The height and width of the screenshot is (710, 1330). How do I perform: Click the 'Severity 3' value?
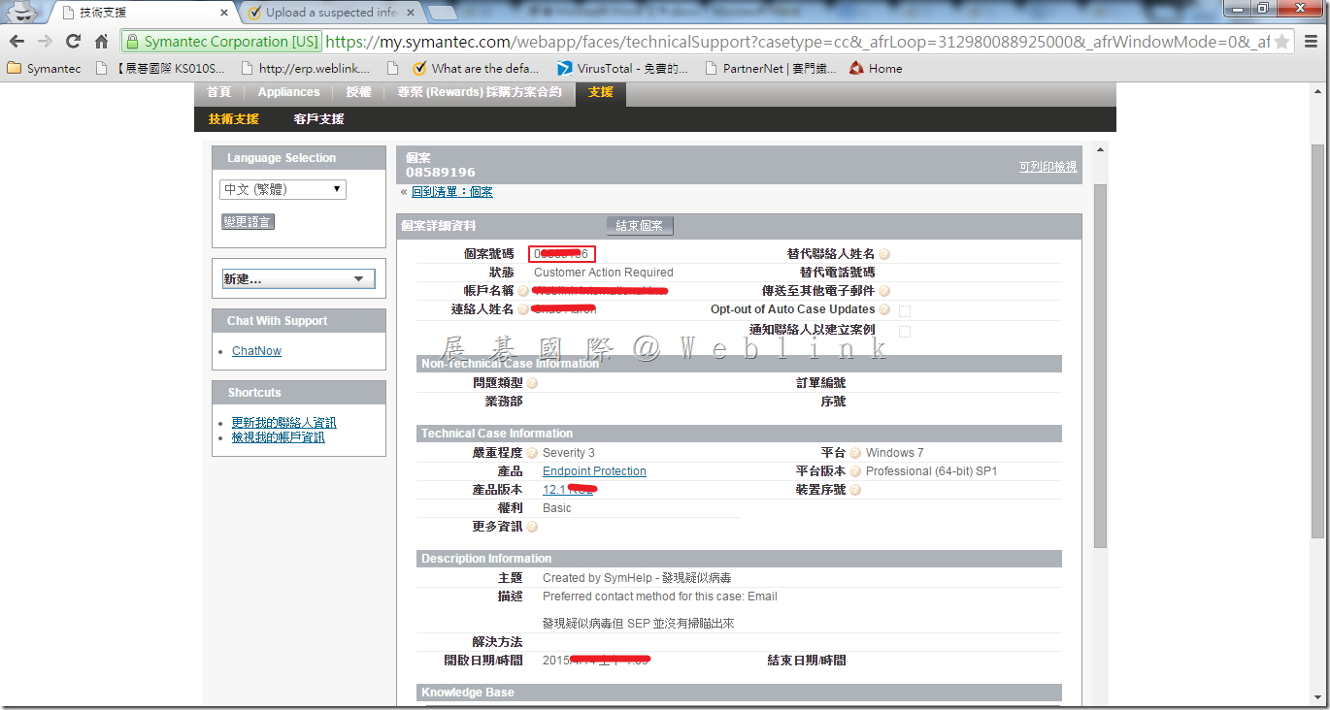[569, 453]
